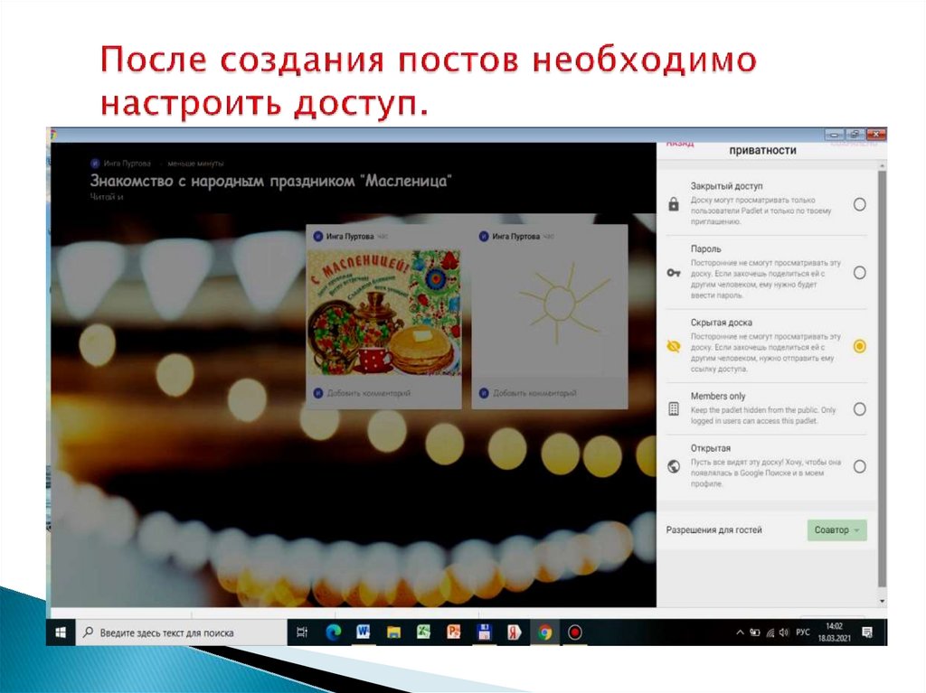The image size is (926, 693).
Task: Click the key icon beside Пароль
Action: [674, 273]
